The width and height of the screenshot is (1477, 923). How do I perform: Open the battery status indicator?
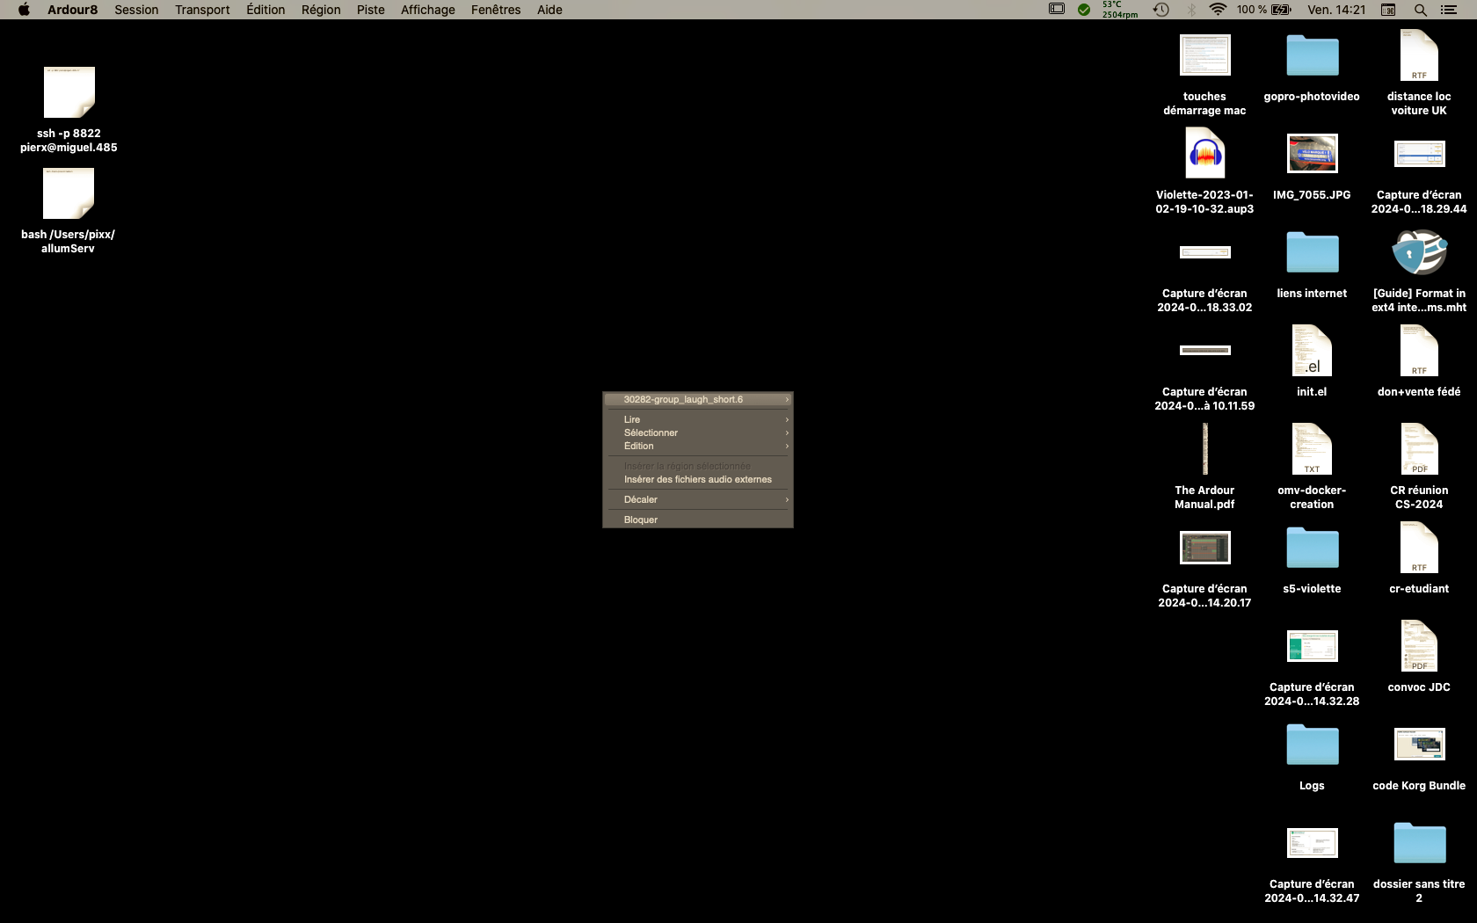1281,10
